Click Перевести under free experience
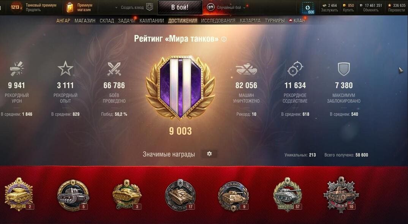This screenshot has height=224, width=408. pos(397,10)
